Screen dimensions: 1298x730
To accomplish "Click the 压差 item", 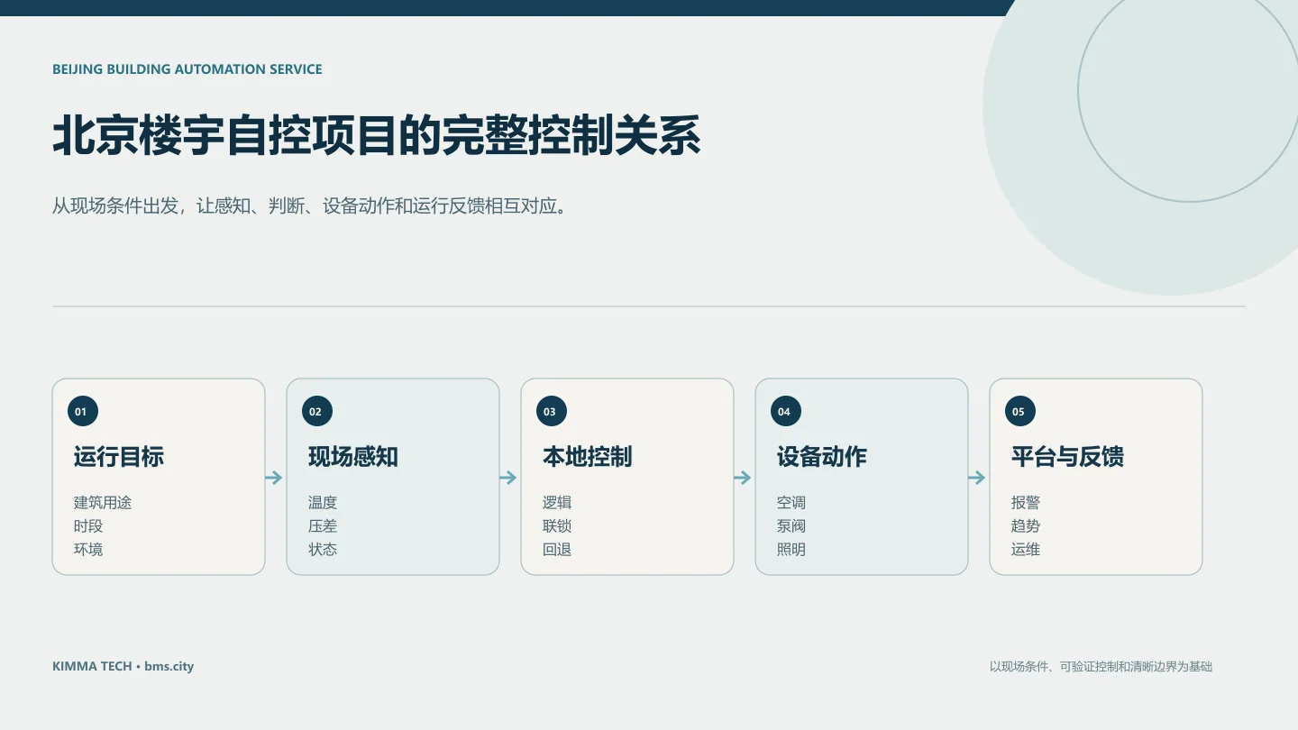I will [323, 526].
